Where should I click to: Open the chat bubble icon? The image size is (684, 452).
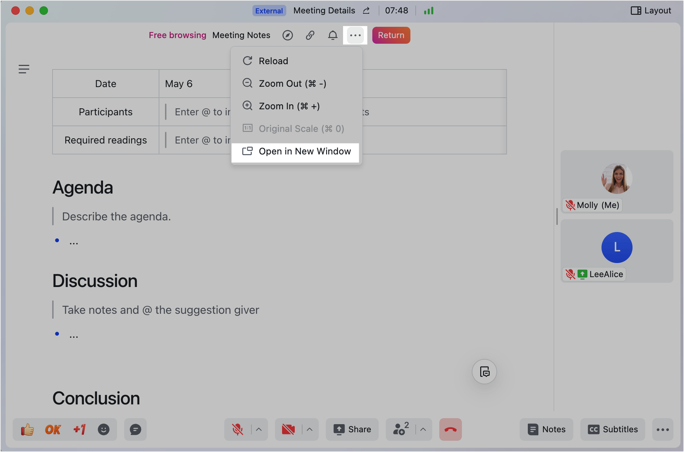click(x=135, y=429)
